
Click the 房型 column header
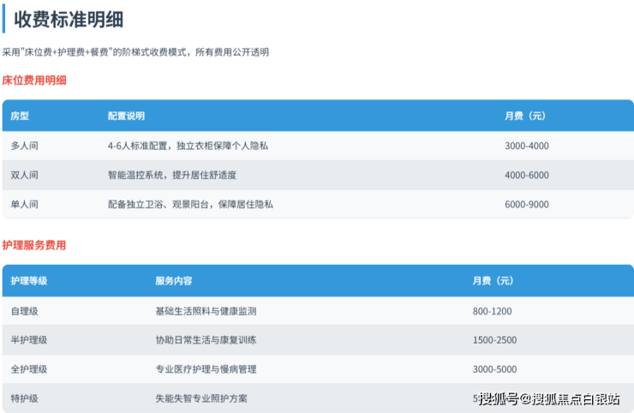20,116
